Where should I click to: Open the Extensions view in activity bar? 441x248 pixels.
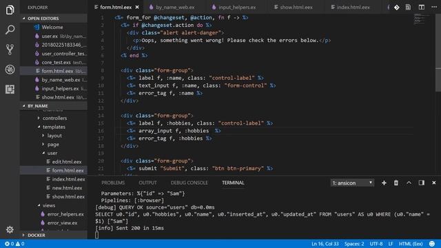[x=10, y=89]
